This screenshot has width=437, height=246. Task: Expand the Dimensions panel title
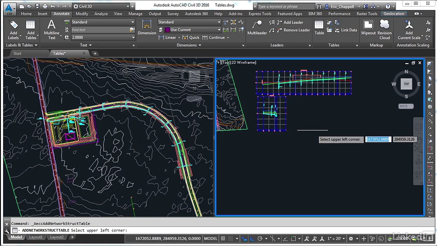click(x=189, y=45)
